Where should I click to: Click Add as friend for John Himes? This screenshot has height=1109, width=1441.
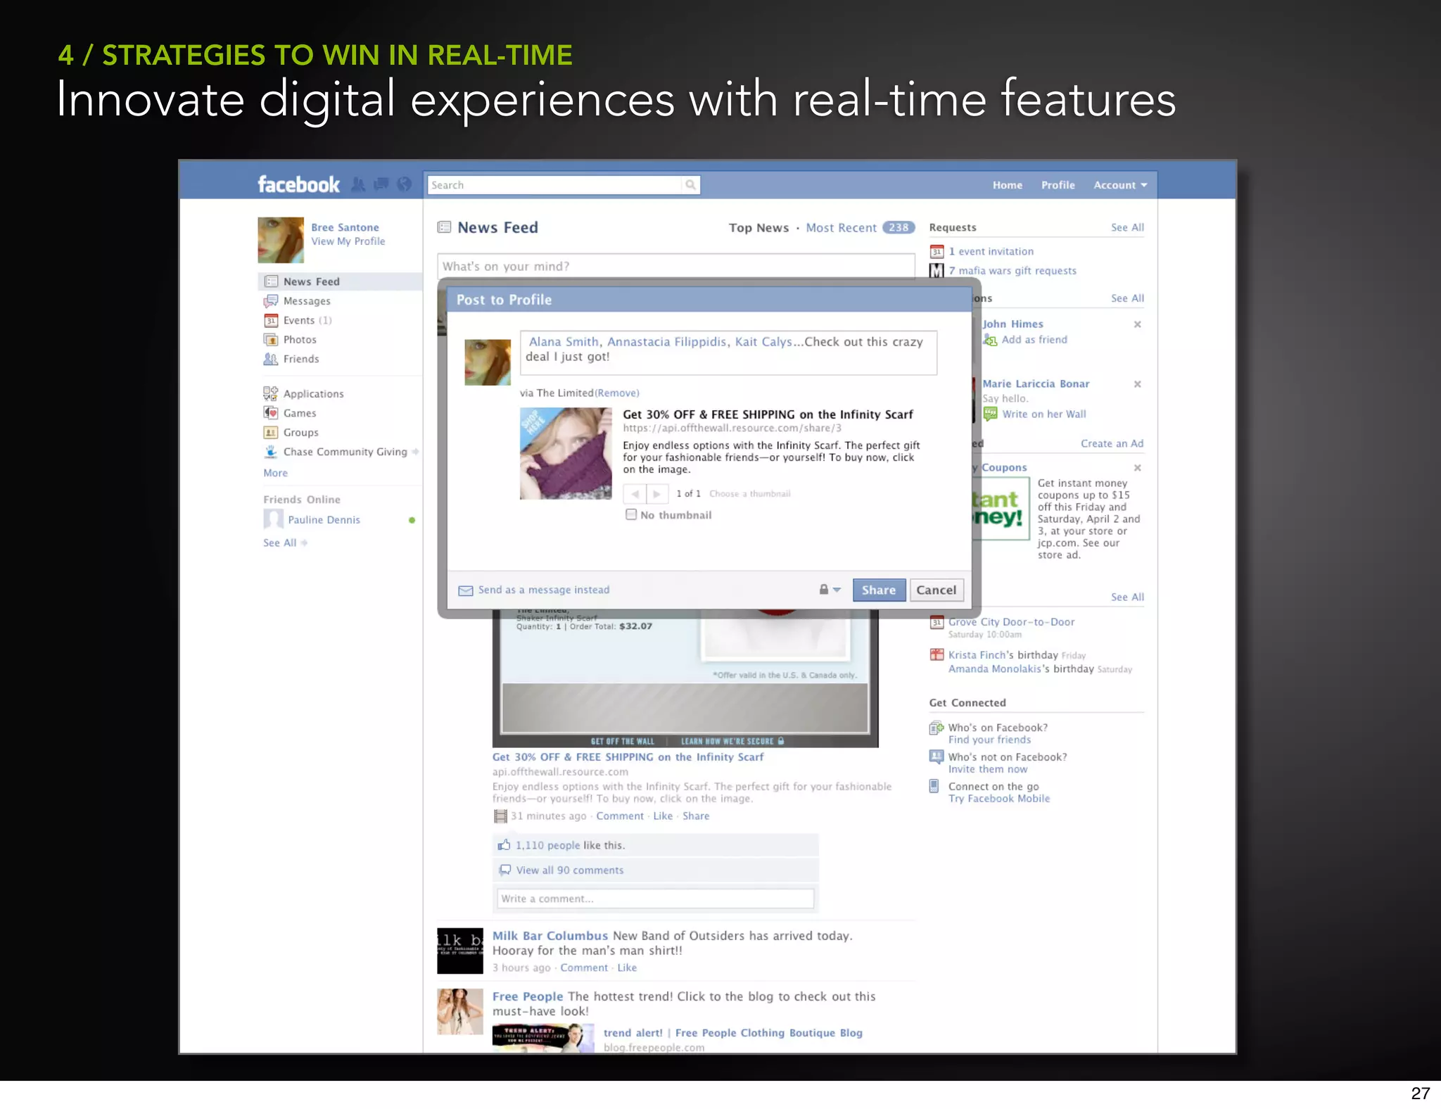[x=1034, y=340]
